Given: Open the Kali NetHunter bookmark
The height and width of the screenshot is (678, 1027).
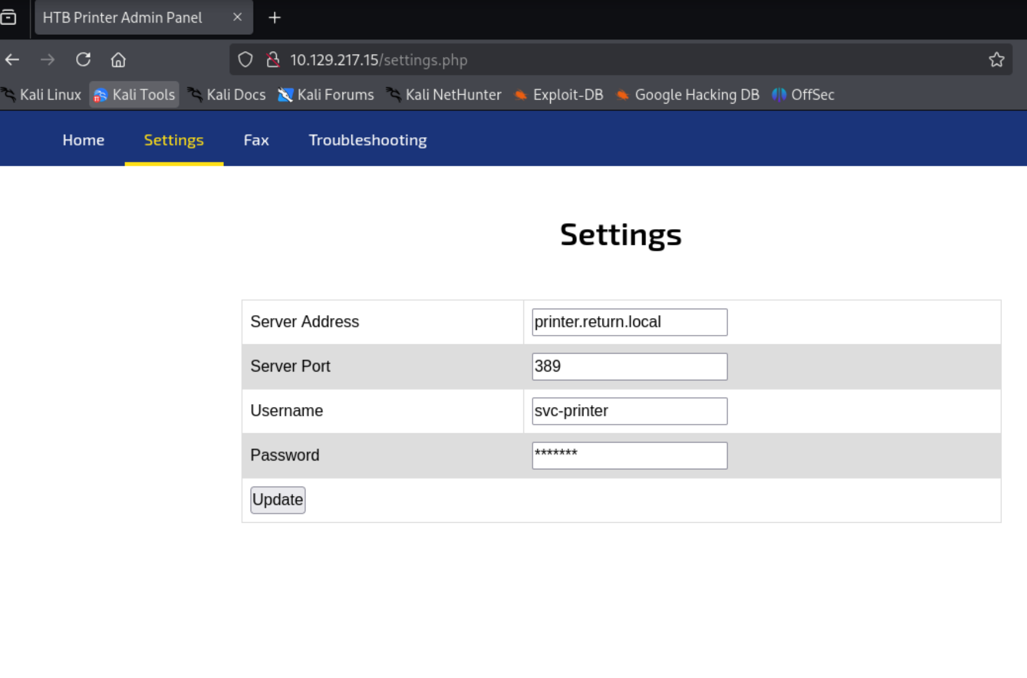Looking at the screenshot, I should click(444, 95).
